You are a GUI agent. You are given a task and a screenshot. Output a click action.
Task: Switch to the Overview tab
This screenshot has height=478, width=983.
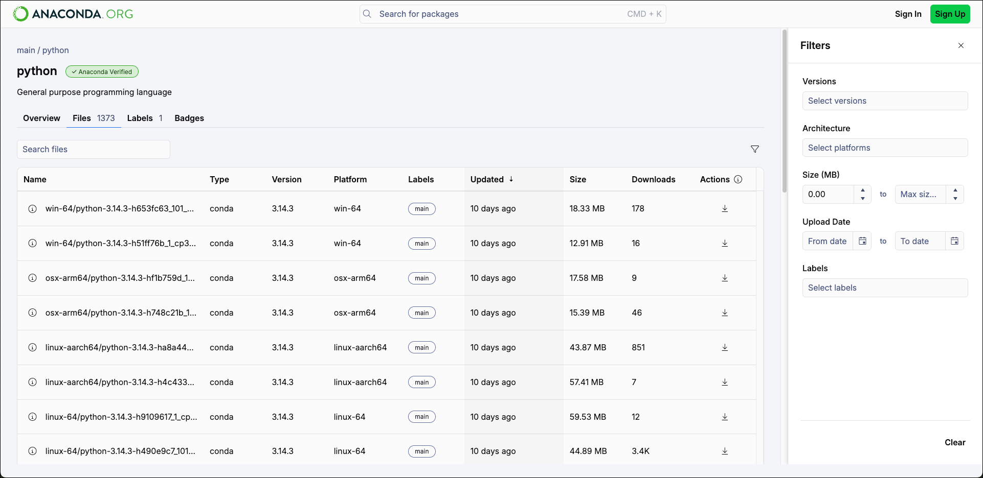point(41,118)
